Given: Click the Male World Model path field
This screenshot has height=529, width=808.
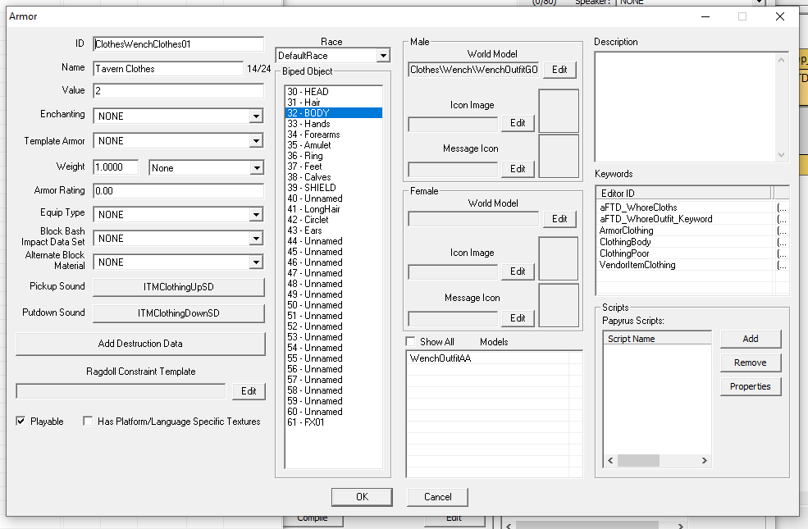Looking at the screenshot, I should [473, 70].
